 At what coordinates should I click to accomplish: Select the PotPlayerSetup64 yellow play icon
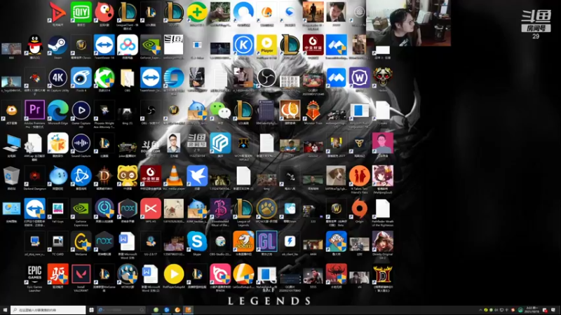pos(173,276)
